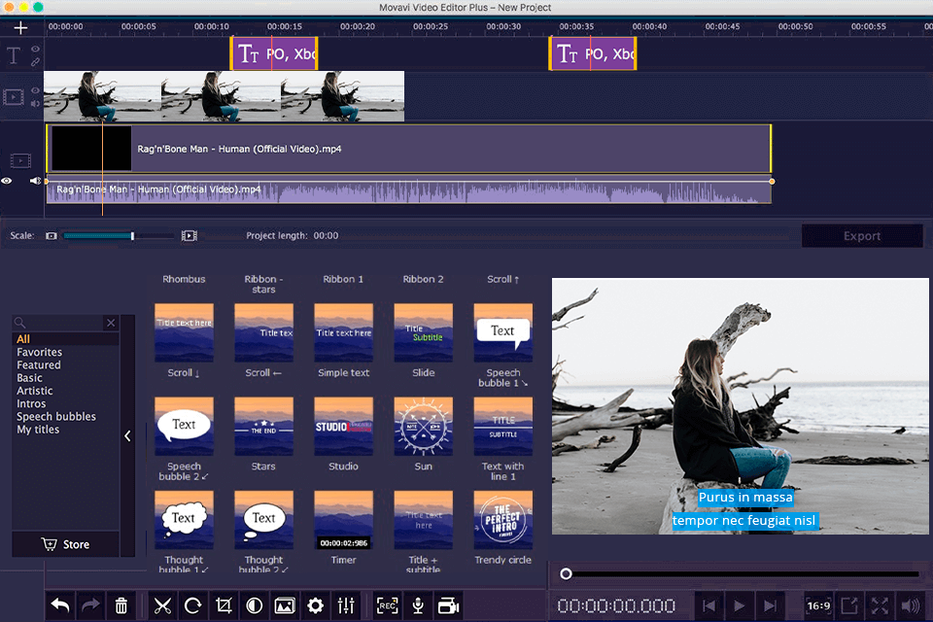This screenshot has width=933, height=622.
Task: Select the first title clip on the timeline
Action: pyautogui.click(x=274, y=53)
